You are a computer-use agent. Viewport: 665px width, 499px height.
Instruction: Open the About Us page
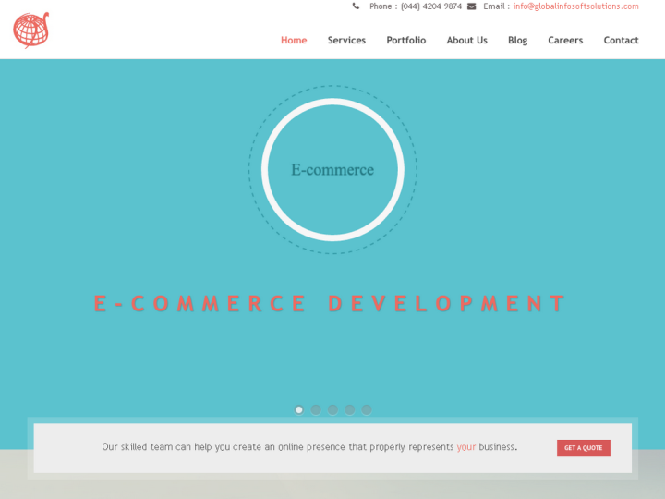point(466,41)
